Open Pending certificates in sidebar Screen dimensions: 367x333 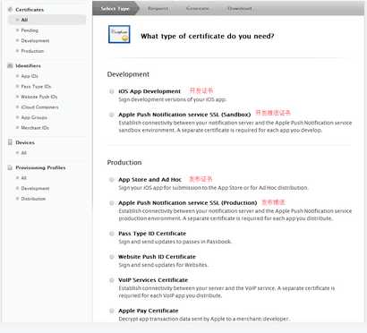pos(30,30)
